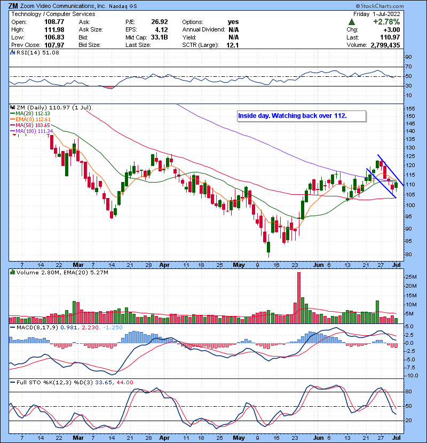
Task: Click the Prev Close value 107.97
Action: pyautogui.click(x=54, y=45)
